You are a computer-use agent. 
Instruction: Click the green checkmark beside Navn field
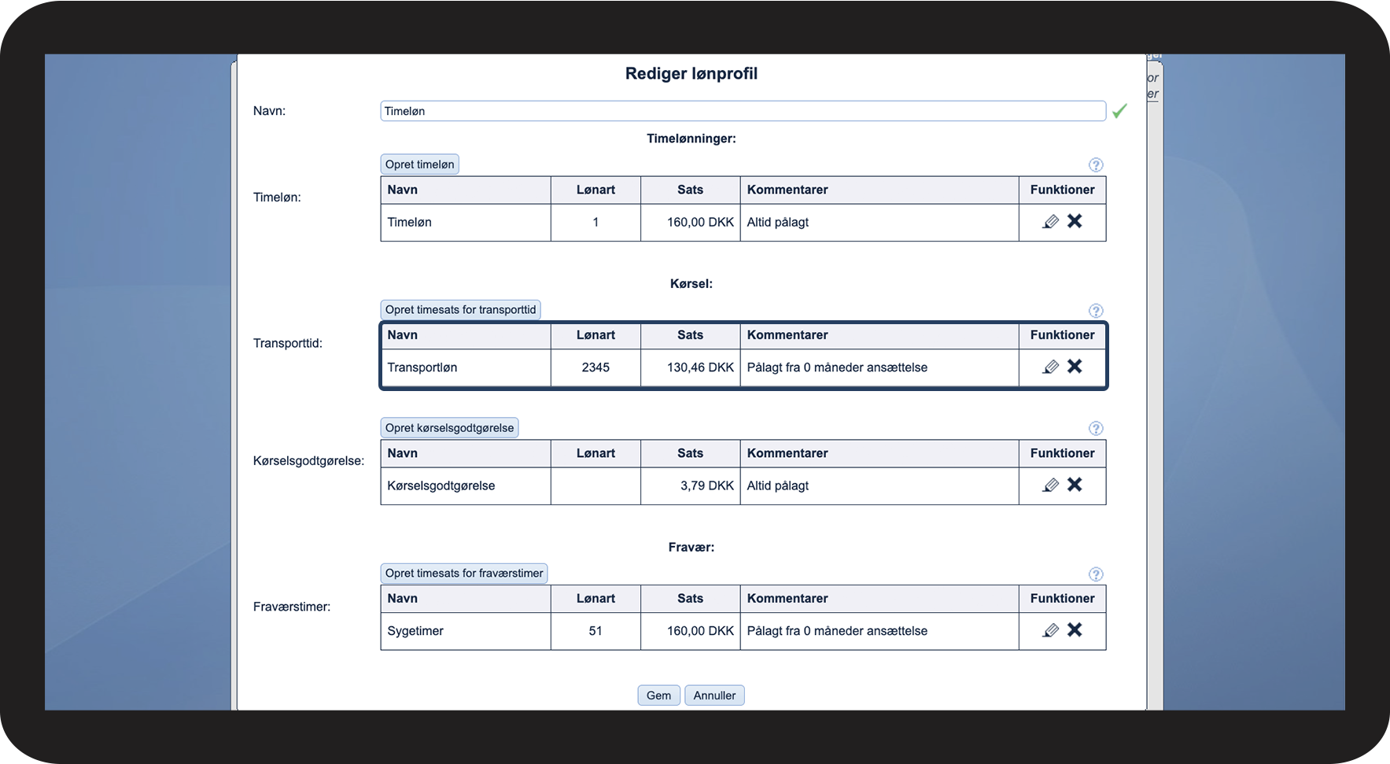1119,111
